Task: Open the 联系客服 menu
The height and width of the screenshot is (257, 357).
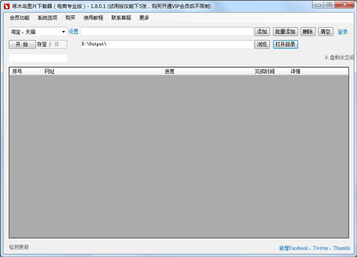Action: pyautogui.click(x=121, y=18)
